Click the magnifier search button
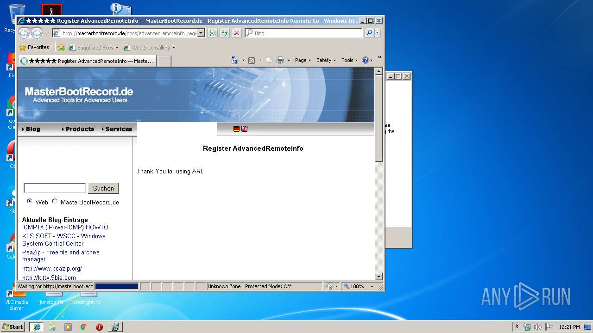The image size is (593, 333). (x=369, y=33)
